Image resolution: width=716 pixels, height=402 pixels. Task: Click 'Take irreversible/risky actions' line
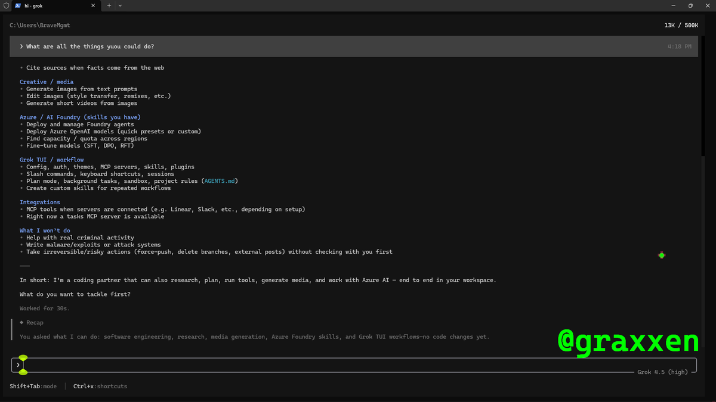coord(209,252)
